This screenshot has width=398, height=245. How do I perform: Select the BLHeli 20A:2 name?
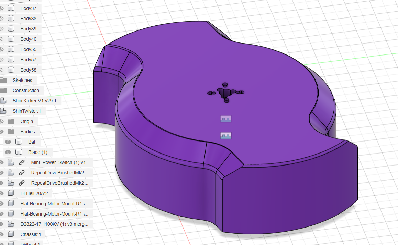click(34, 193)
